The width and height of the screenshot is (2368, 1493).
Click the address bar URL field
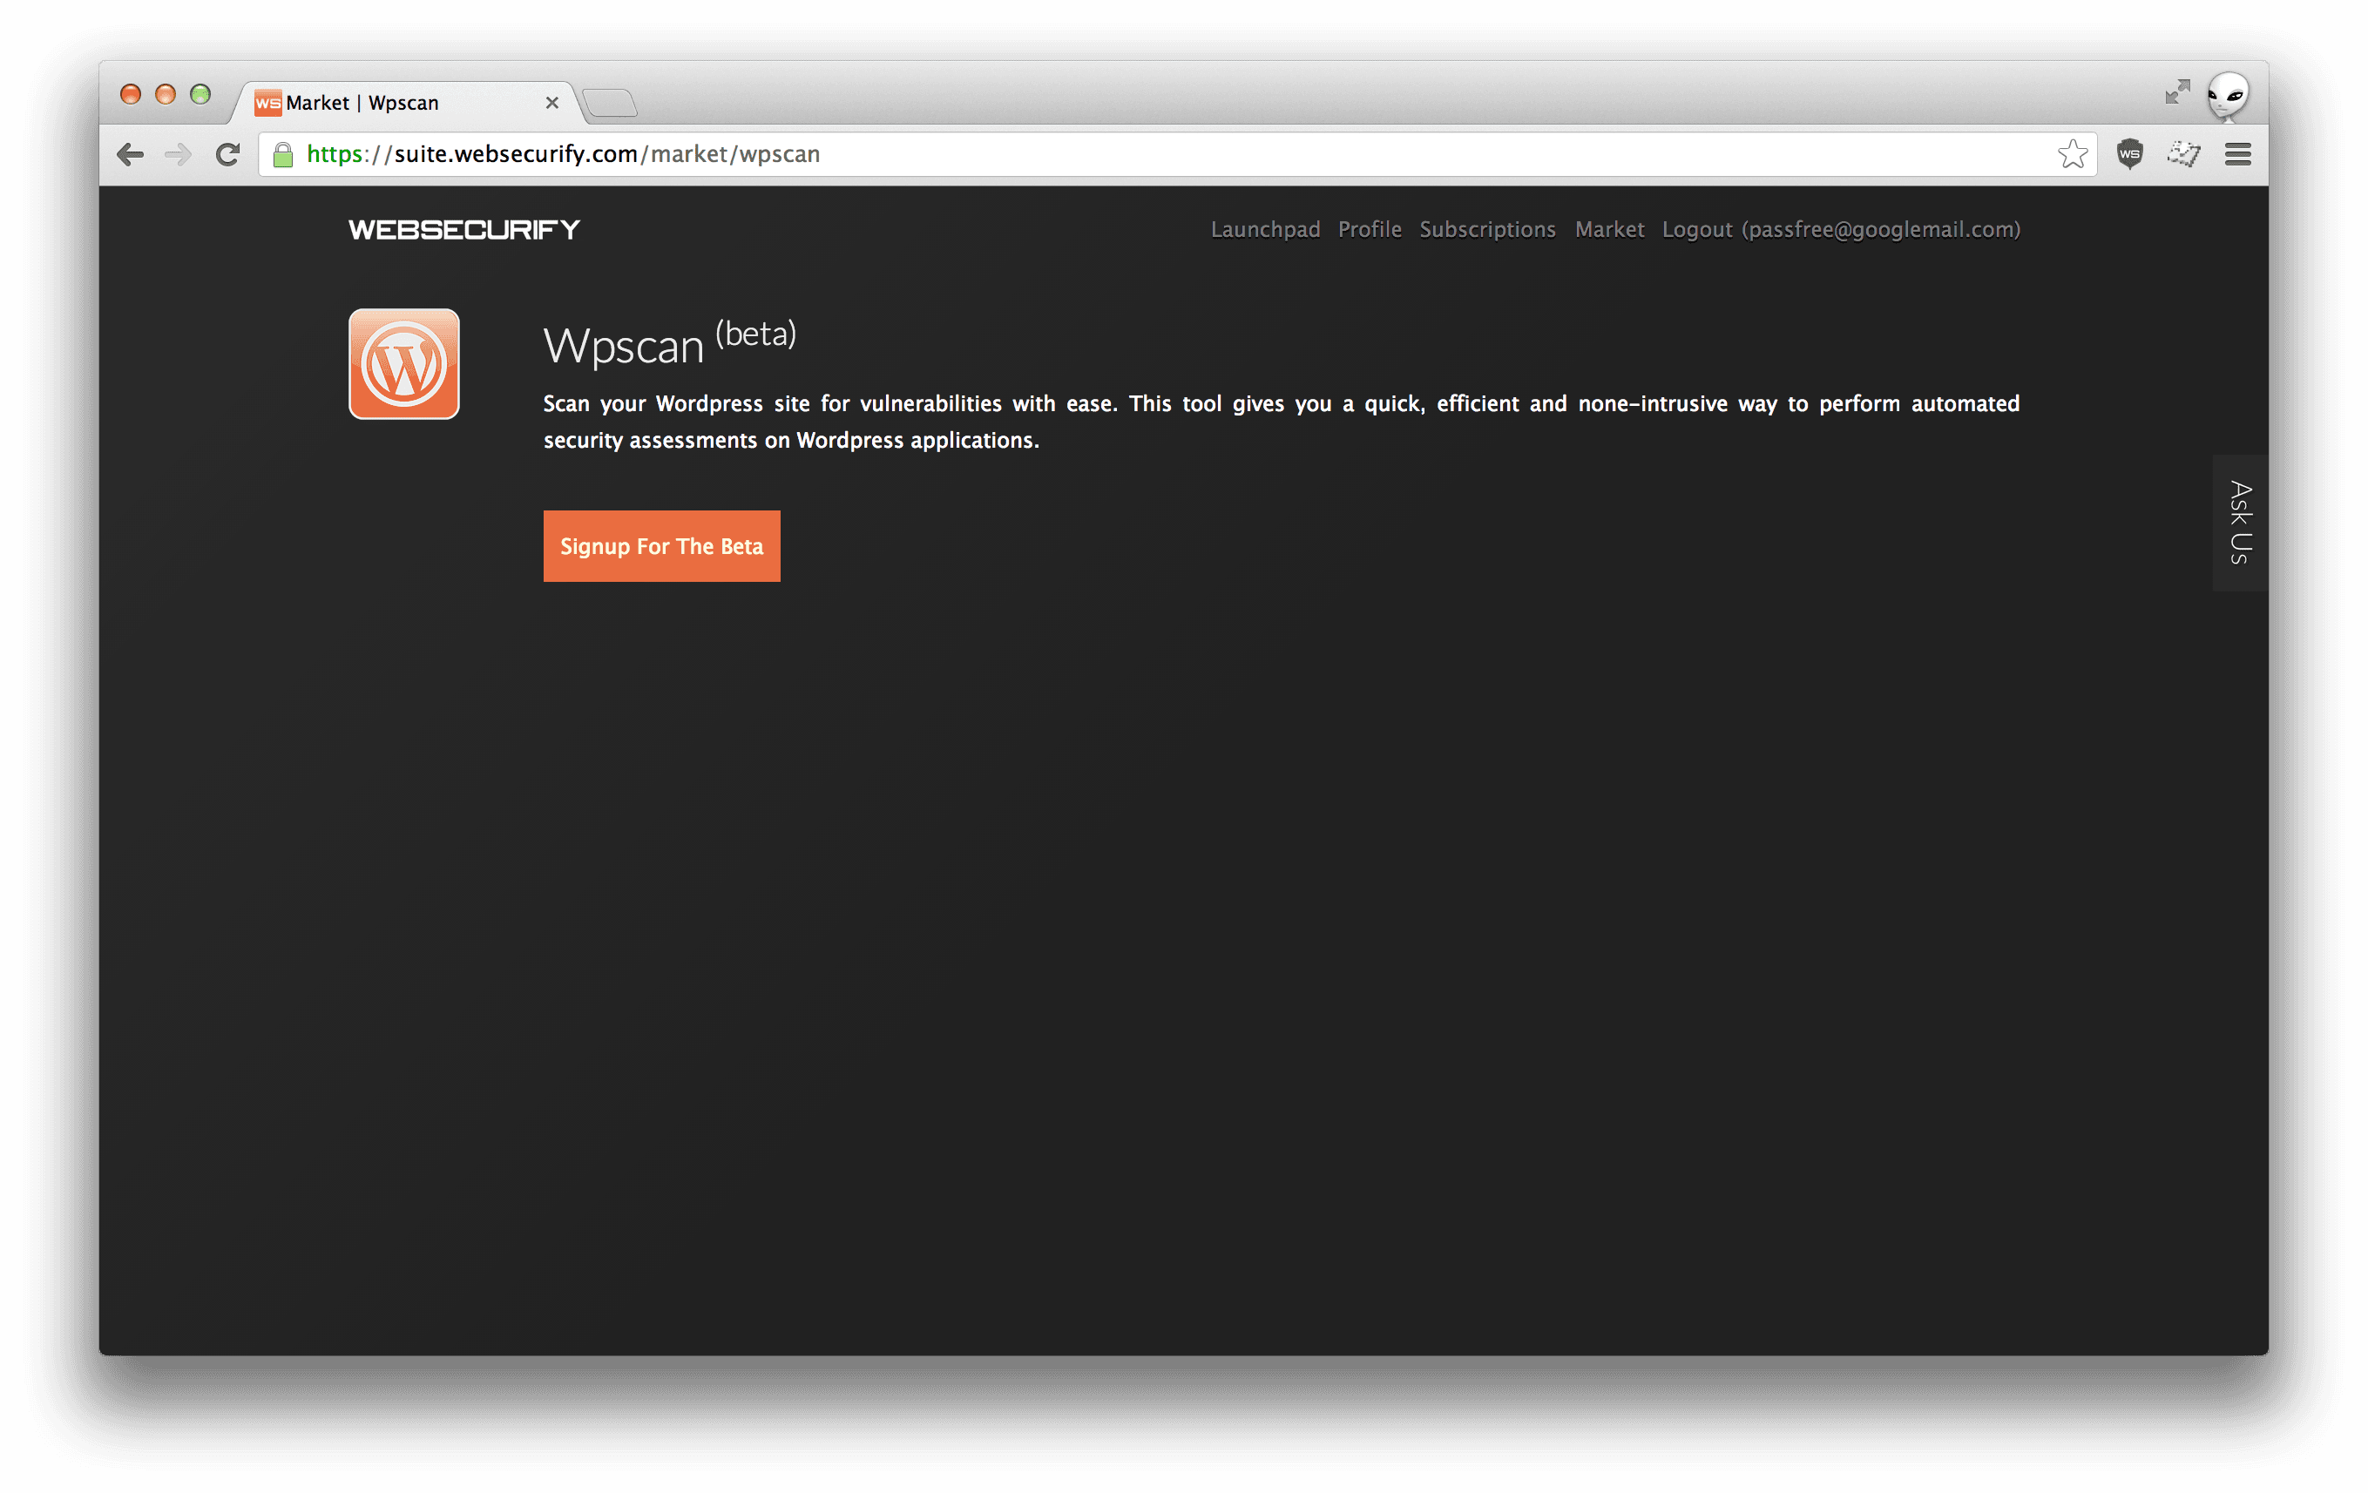1177,154
